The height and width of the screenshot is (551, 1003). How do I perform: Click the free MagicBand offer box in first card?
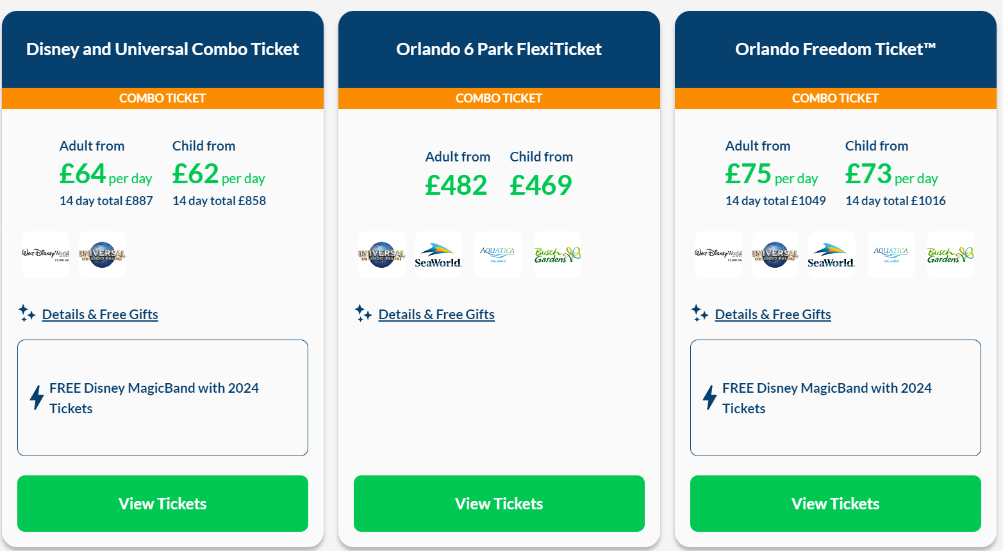[x=163, y=398]
